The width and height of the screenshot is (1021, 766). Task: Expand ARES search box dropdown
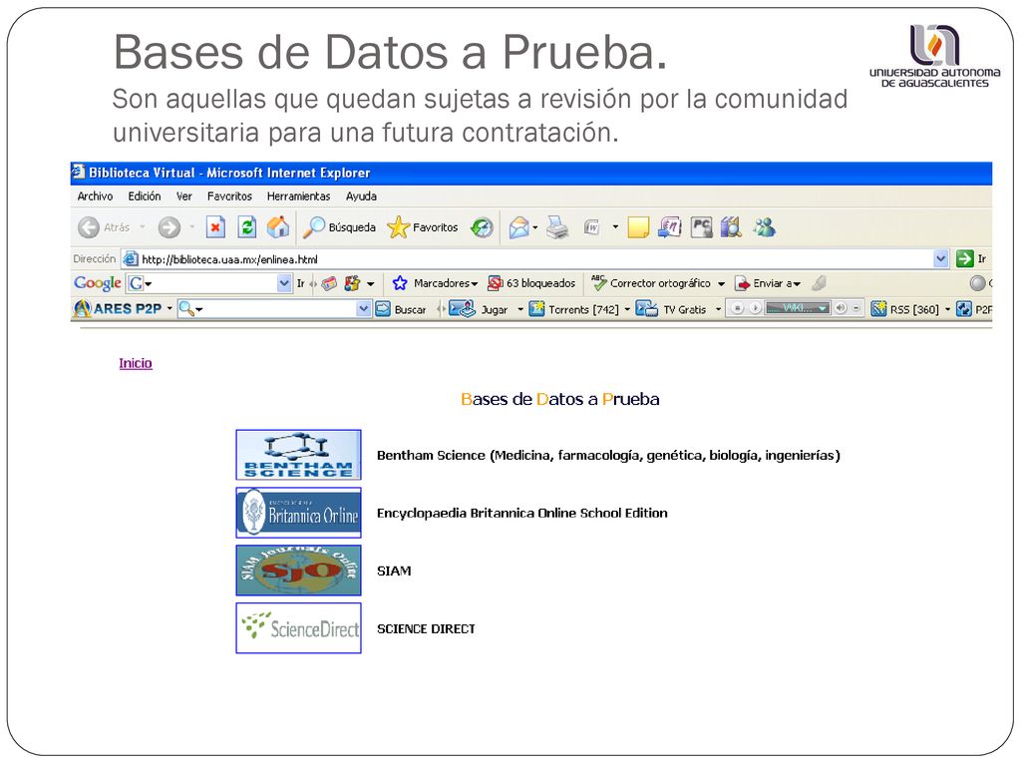[364, 309]
